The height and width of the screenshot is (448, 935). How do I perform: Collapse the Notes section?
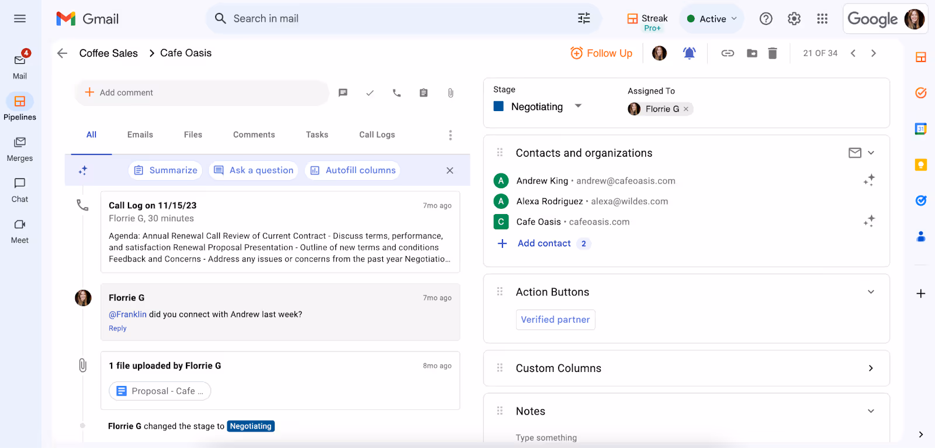[871, 411]
